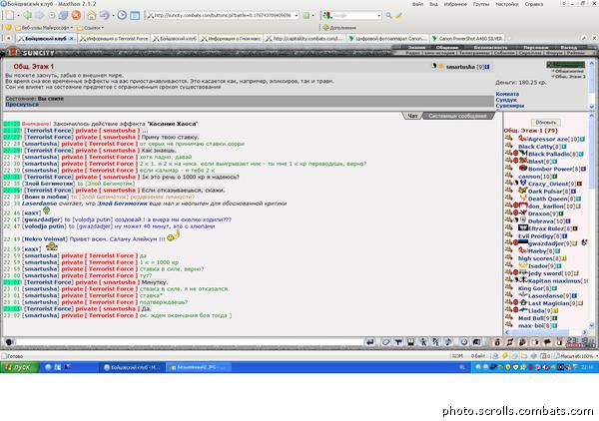Click player 'Black Palladin' in the list
This screenshot has width=599, height=421.
[549, 155]
